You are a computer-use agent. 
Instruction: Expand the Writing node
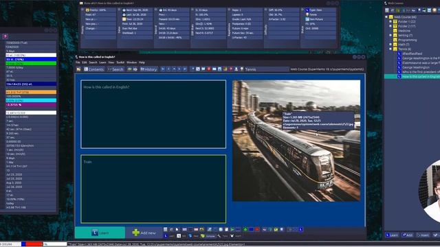(x=390, y=35)
